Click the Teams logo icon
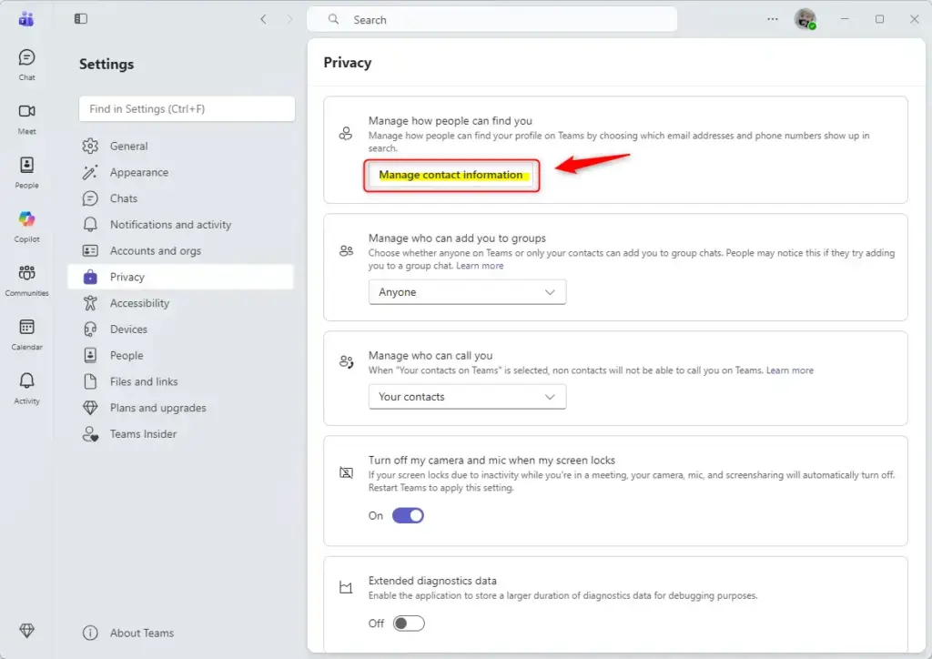The height and width of the screenshot is (659, 932). [x=26, y=19]
